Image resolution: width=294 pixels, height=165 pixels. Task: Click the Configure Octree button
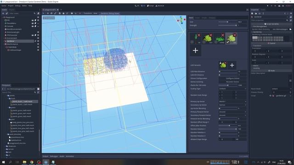tap(232, 78)
